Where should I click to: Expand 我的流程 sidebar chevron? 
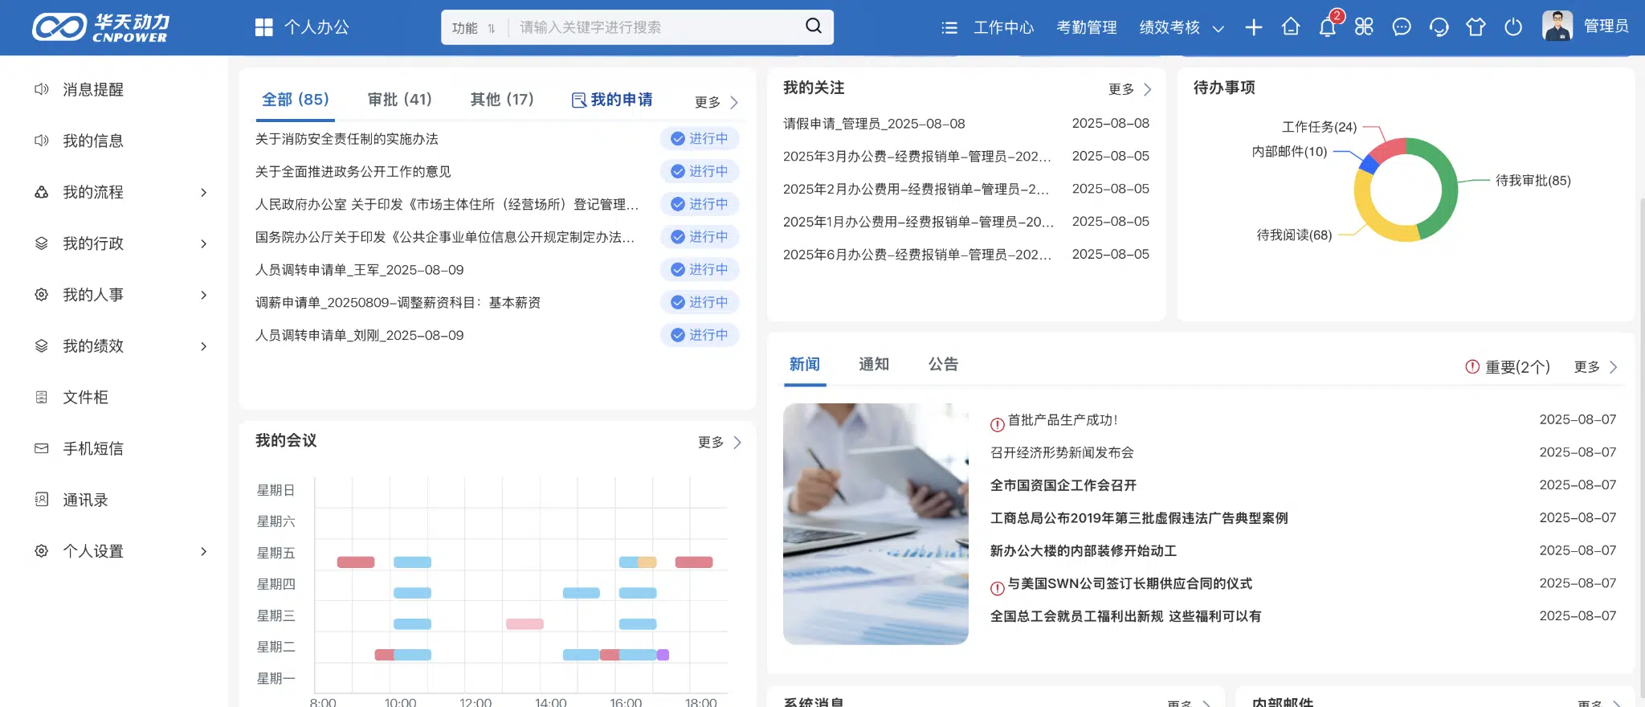coord(204,192)
